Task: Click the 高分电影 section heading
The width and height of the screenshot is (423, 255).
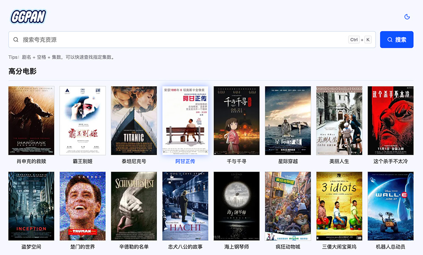Action: click(22, 71)
